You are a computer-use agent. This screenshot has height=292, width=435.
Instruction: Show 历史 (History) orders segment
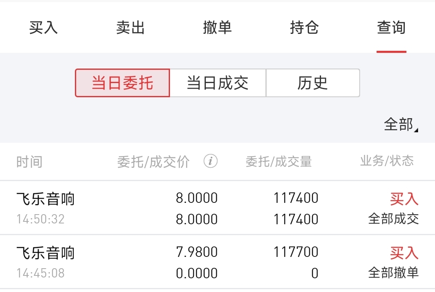click(313, 83)
